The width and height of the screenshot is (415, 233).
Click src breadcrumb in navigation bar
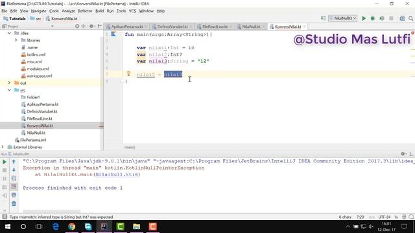click(x=36, y=19)
